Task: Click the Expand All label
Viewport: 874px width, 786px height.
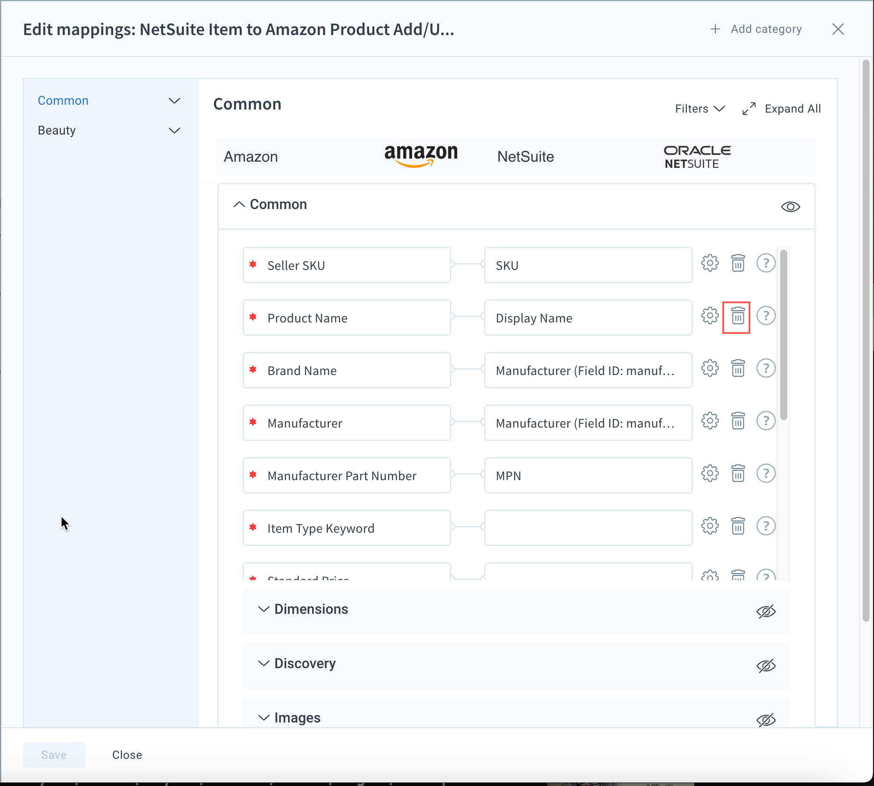Action: (792, 109)
